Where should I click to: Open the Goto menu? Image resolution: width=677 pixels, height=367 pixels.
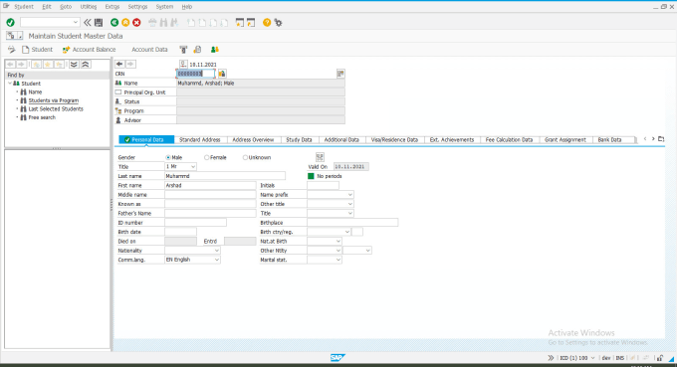pyautogui.click(x=66, y=7)
